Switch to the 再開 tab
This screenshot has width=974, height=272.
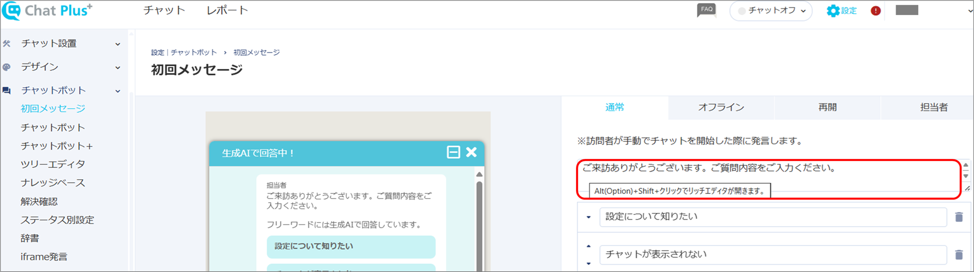828,107
